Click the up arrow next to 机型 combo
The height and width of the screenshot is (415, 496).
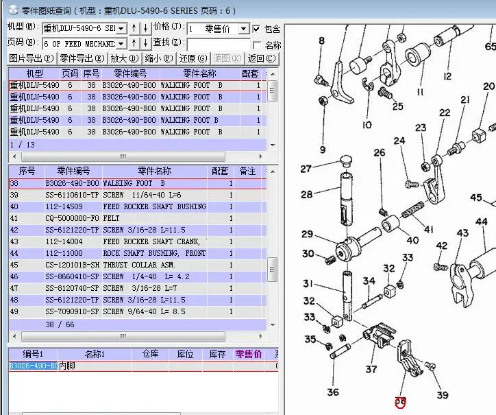[x=134, y=28]
